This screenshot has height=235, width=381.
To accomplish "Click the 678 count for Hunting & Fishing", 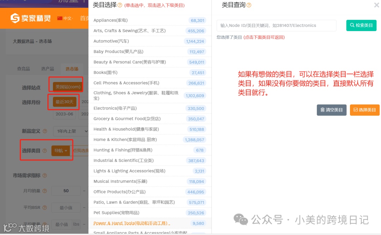I will pos(200,150).
